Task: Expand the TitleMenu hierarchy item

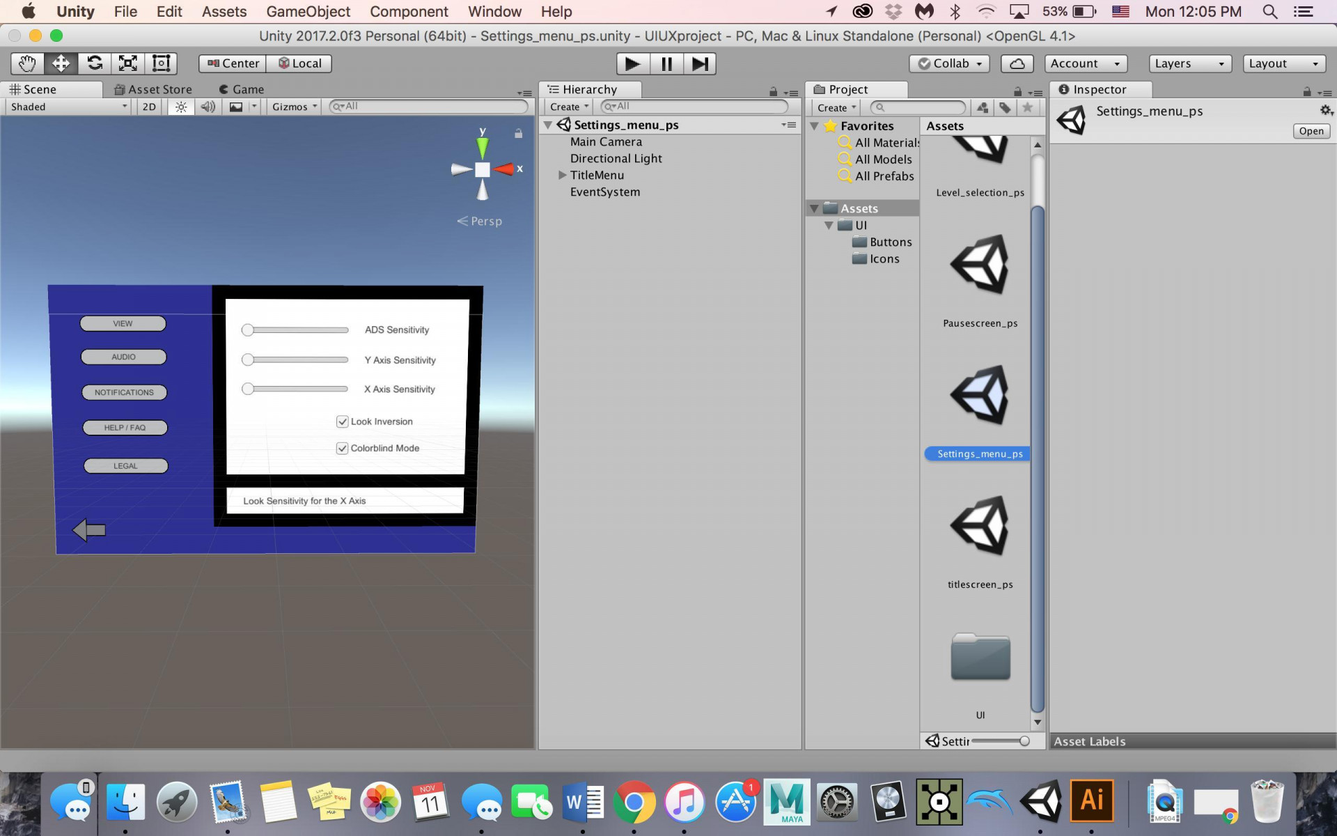Action: pyautogui.click(x=562, y=176)
